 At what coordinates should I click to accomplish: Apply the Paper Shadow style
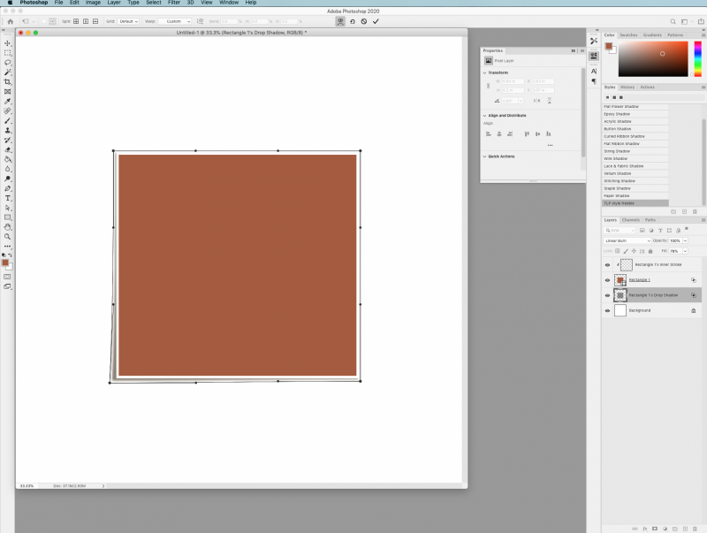click(635, 195)
